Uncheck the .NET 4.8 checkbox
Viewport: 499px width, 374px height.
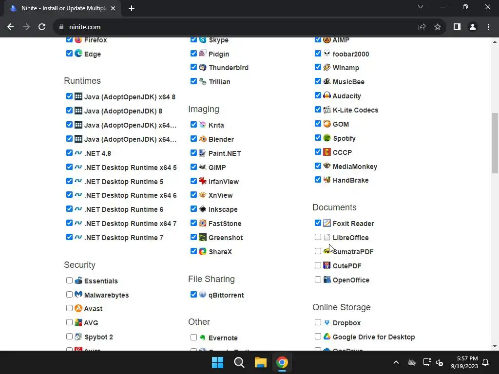click(x=69, y=152)
